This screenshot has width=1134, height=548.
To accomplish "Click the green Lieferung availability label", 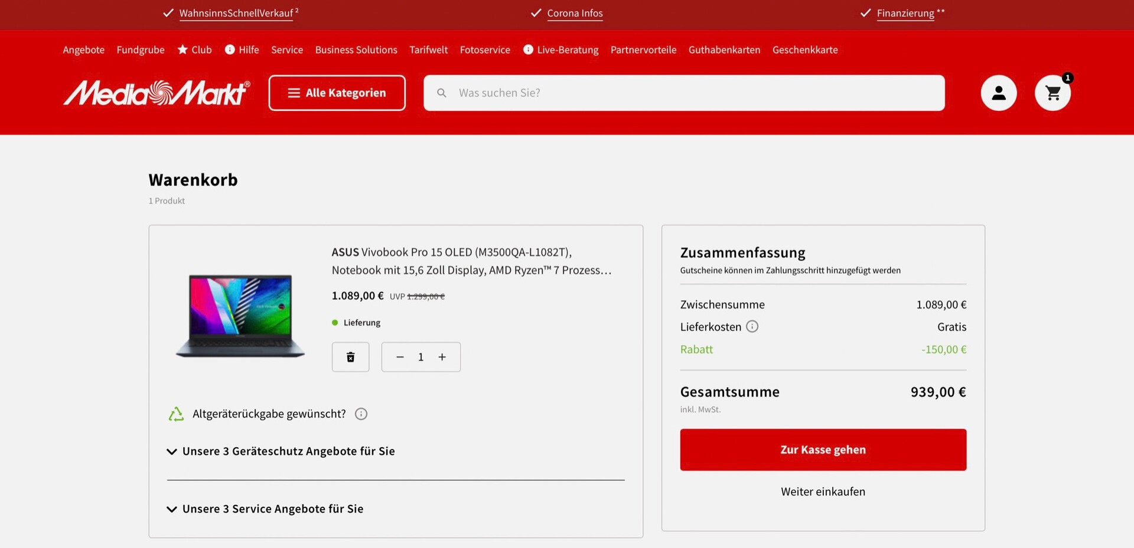I will (362, 323).
